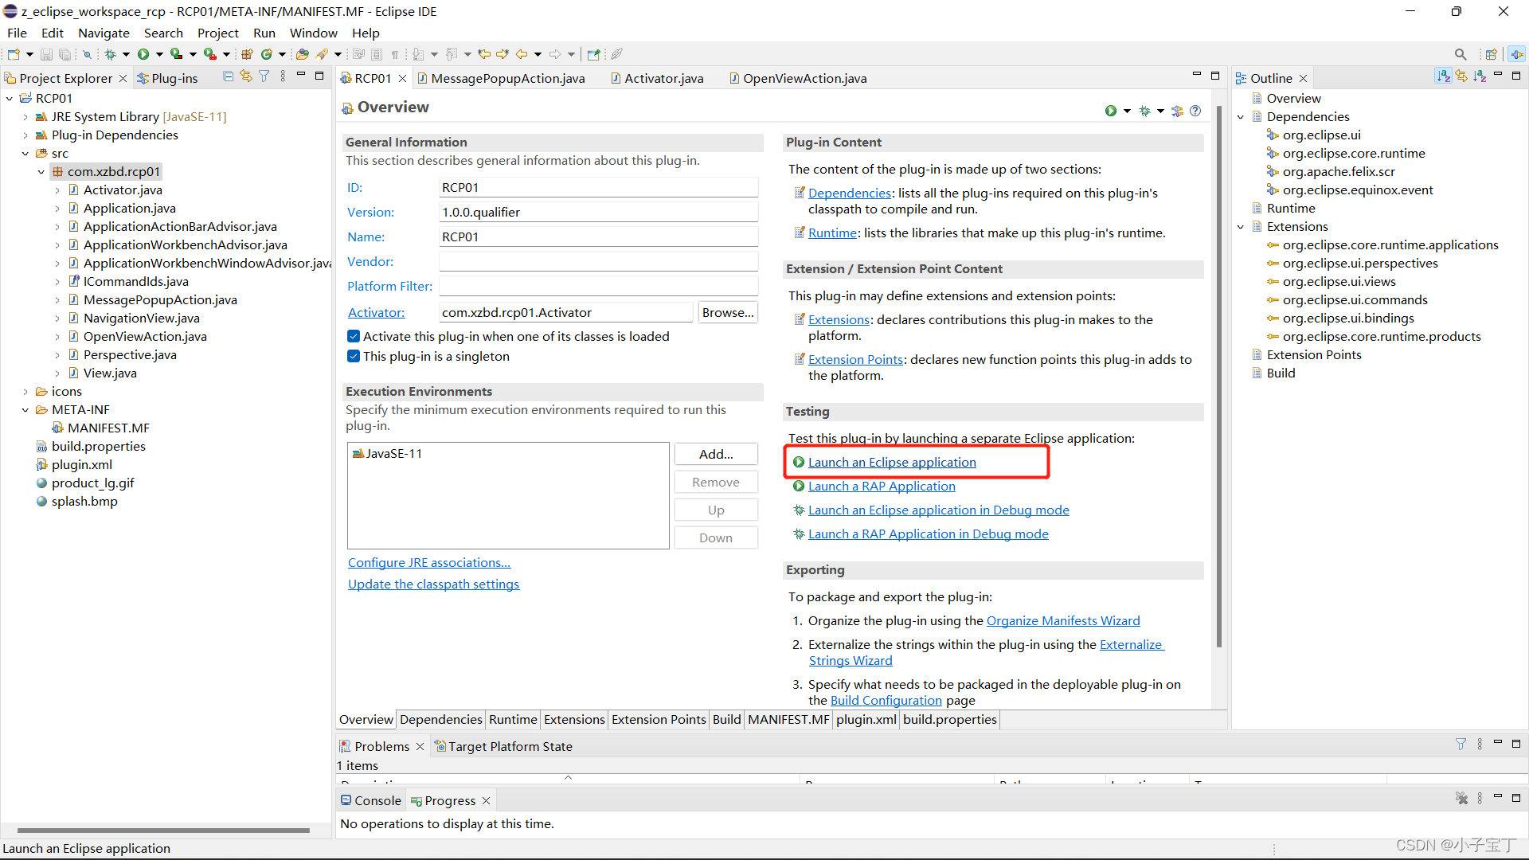
Task: Toggle Link with Editor in Outline view
Action: pos(1461,76)
